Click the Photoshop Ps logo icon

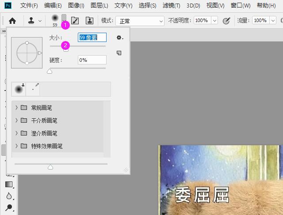8,5
